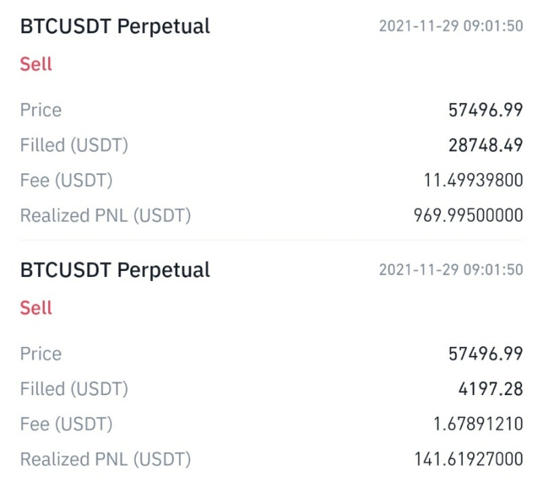Select the first trade's Sell label
Image resolution: width=543 pixels, height=482 pixels.
click(x=36, y=64)
